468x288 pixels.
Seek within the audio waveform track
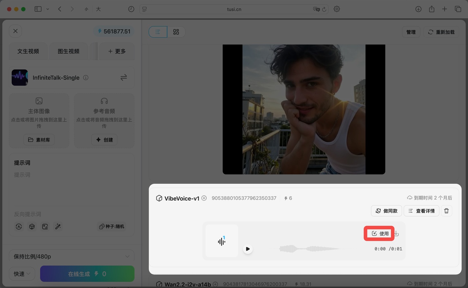click(309, 249)
